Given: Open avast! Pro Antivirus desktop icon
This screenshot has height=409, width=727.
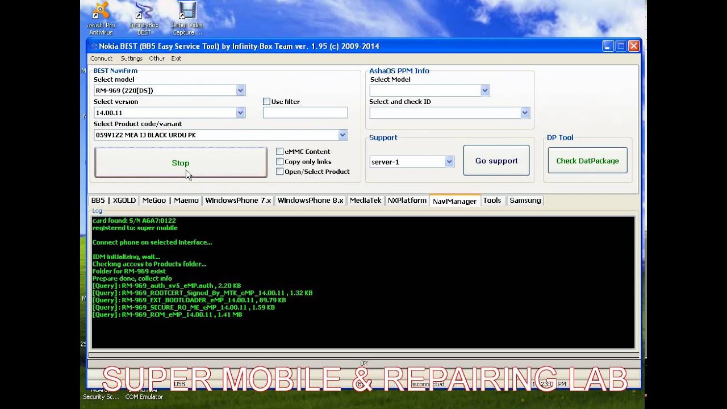Looking at the screenshot, I should click(101, 18).
